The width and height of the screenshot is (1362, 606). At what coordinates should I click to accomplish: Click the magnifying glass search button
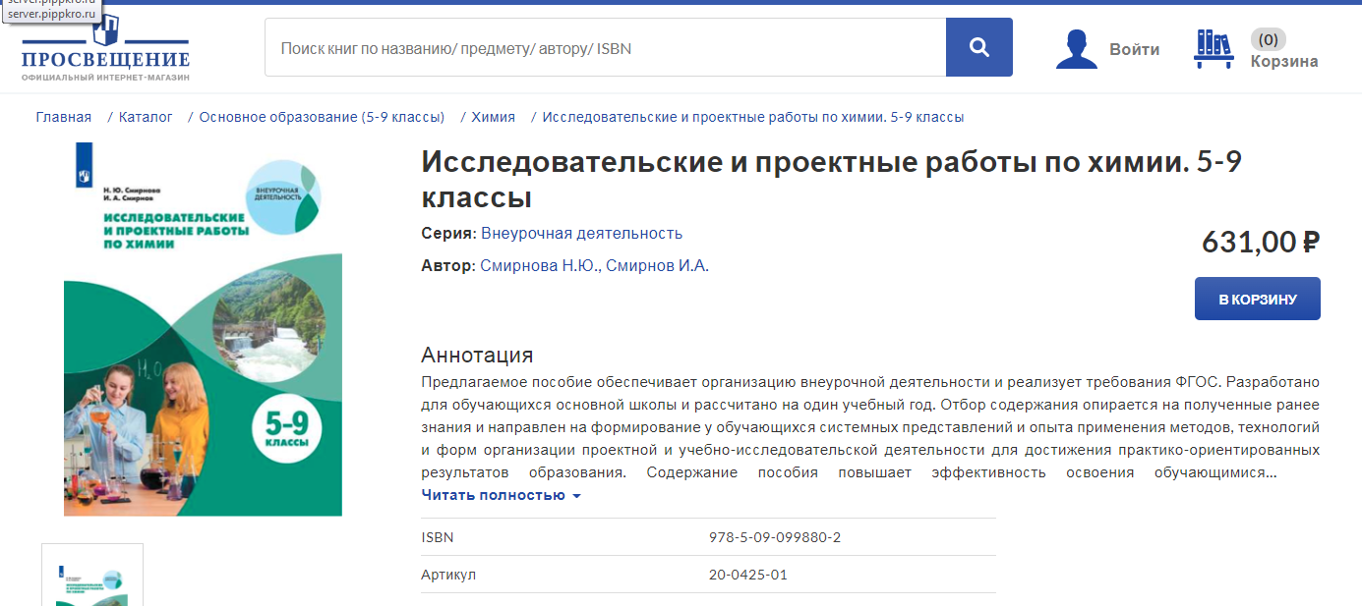click(978, 47)
